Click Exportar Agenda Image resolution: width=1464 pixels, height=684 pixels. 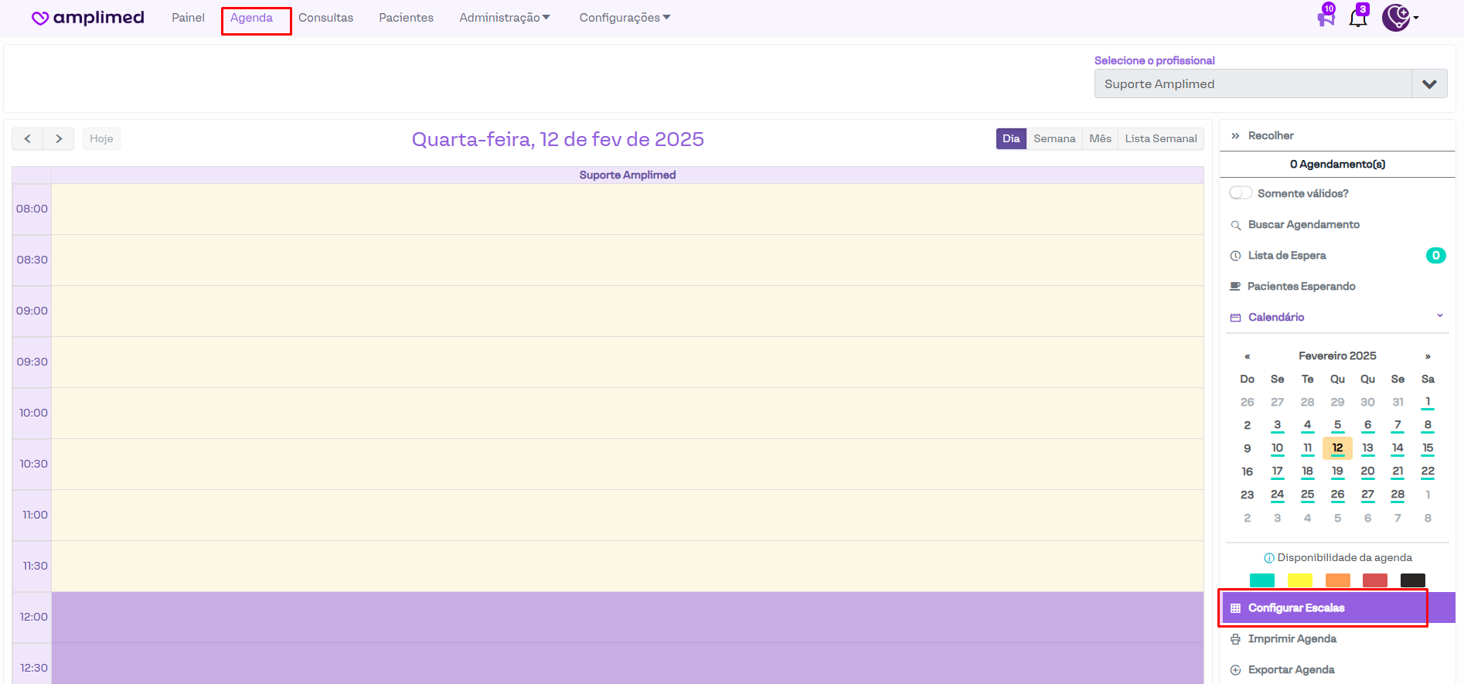point(1291,669)
